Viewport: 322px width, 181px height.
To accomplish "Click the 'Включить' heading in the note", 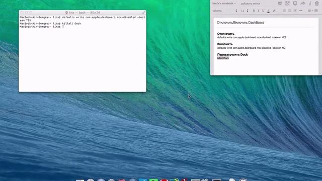I will (x=225, y=44).
